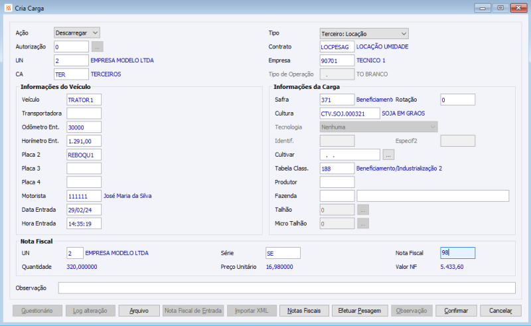
Task: Click the Odômetro Ent. field
Action: point(84,127)
